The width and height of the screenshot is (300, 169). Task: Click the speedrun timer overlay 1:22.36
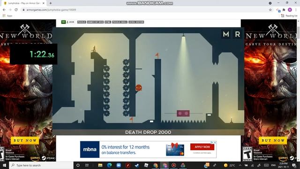[x=34, y=54]
